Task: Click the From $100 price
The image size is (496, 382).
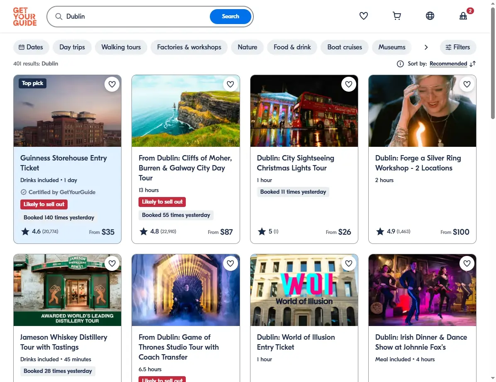Action: (x=455, y=232)
